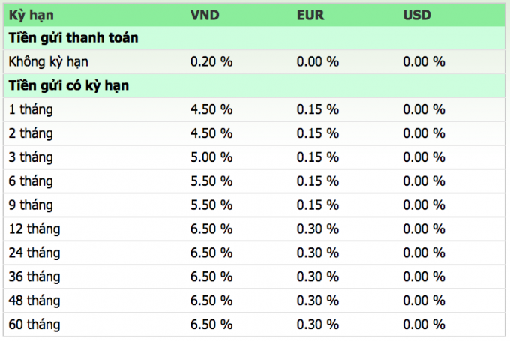
Task: Click the VND column header
Action: [x=205, y=15]
